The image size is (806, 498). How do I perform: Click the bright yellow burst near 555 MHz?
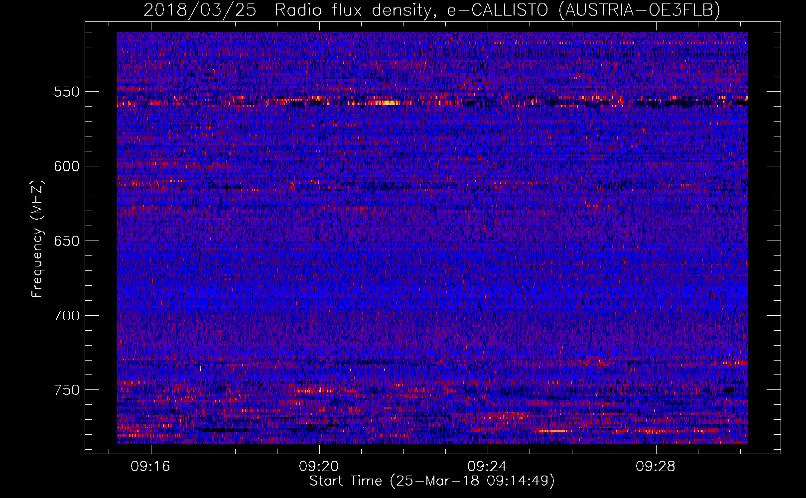[x=386, y=103]
